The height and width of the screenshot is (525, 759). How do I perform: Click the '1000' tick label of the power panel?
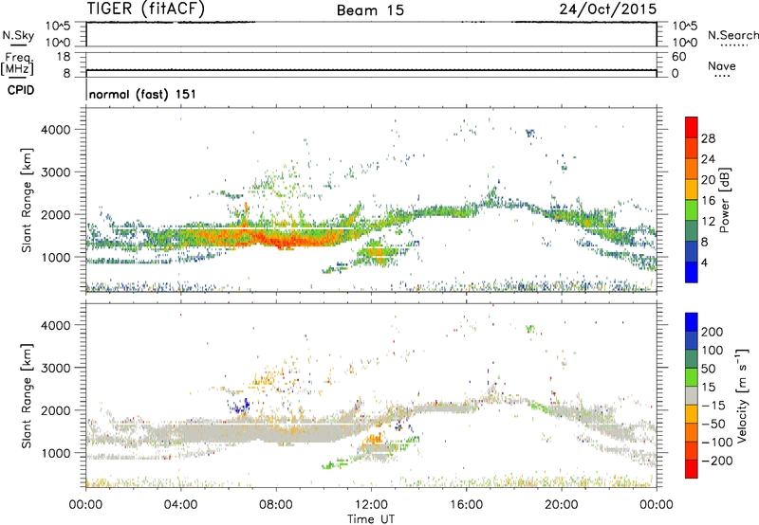(55, 257)
